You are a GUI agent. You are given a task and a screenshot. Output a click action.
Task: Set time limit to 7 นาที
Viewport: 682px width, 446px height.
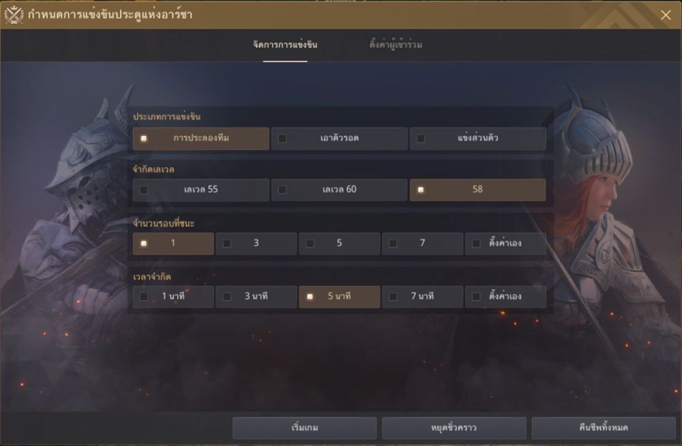tap(422, 297)
